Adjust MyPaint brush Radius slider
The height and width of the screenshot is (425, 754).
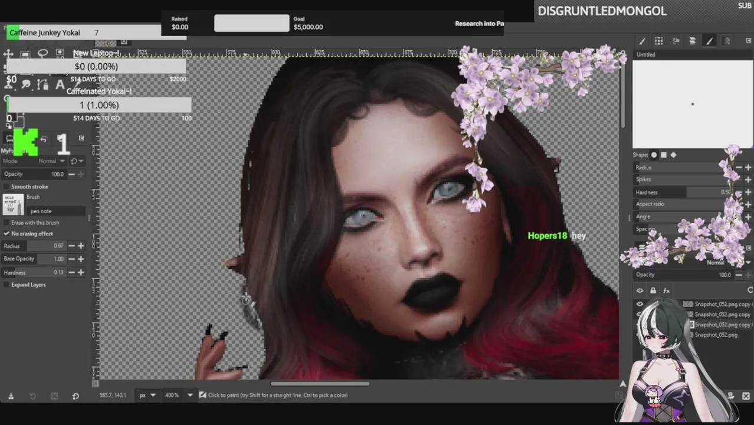(34, 246)
